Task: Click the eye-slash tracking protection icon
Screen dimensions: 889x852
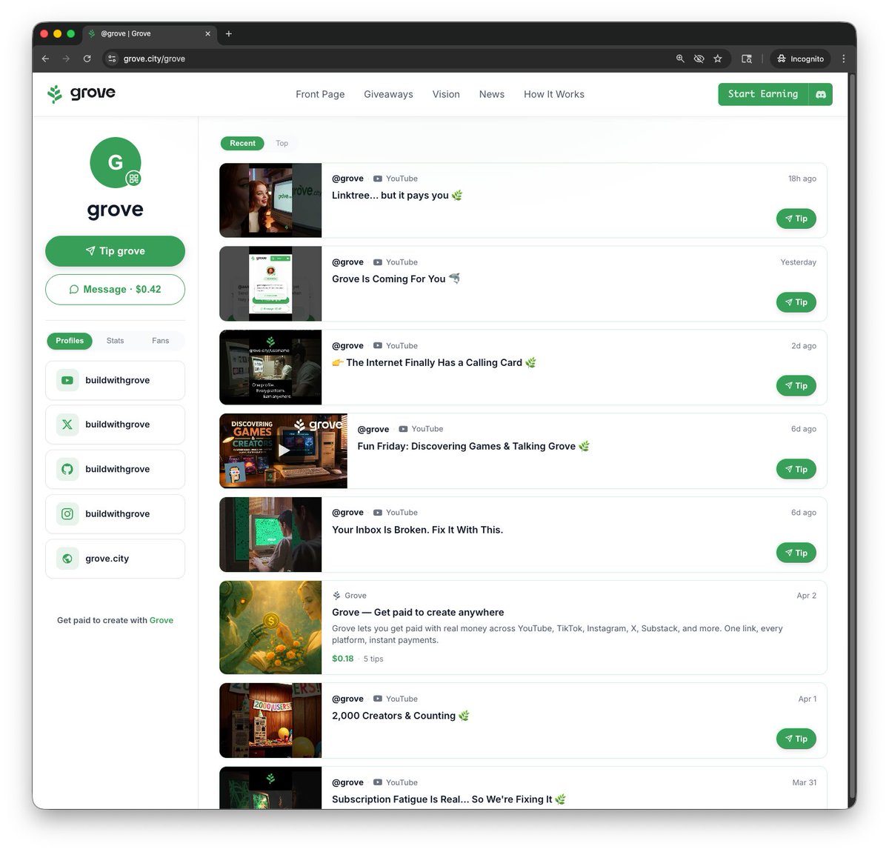Action: click(699, 59)
